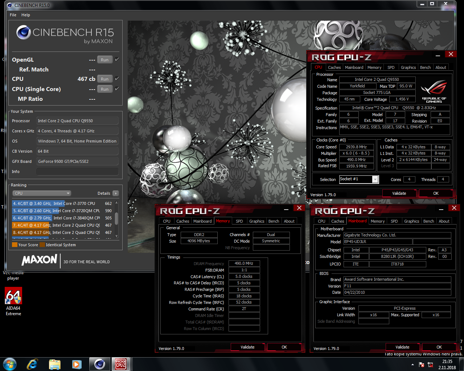Click DRAM Frequency value 490.0 MHz
This screenshot has width=464, height=371.
point(244,264)
